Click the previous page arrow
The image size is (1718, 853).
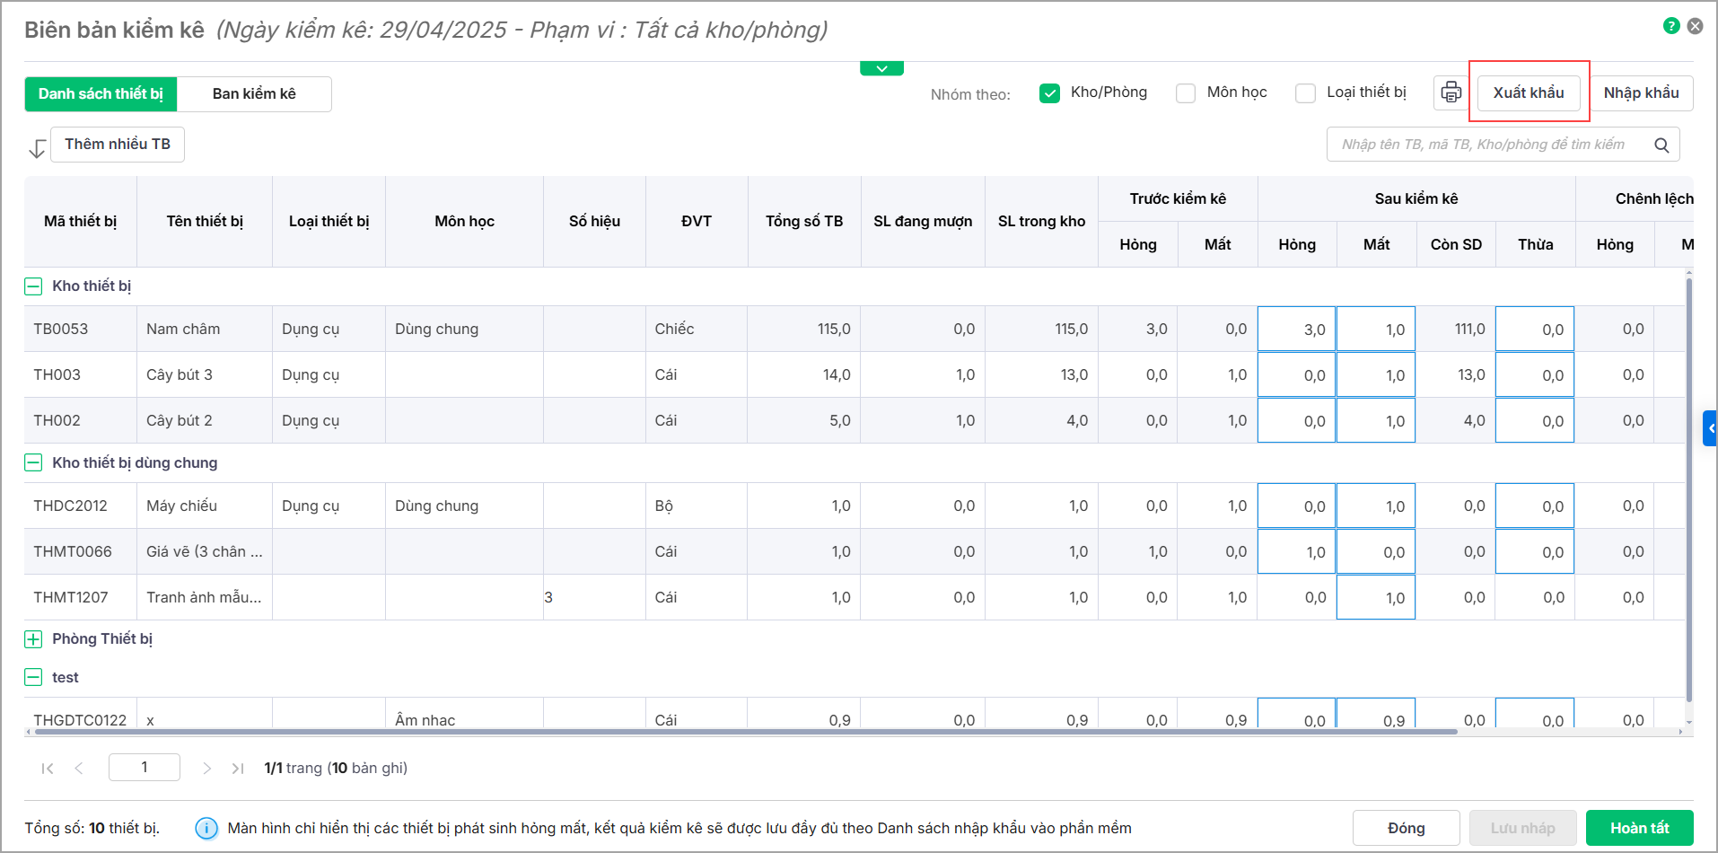[x=79, y=769]
